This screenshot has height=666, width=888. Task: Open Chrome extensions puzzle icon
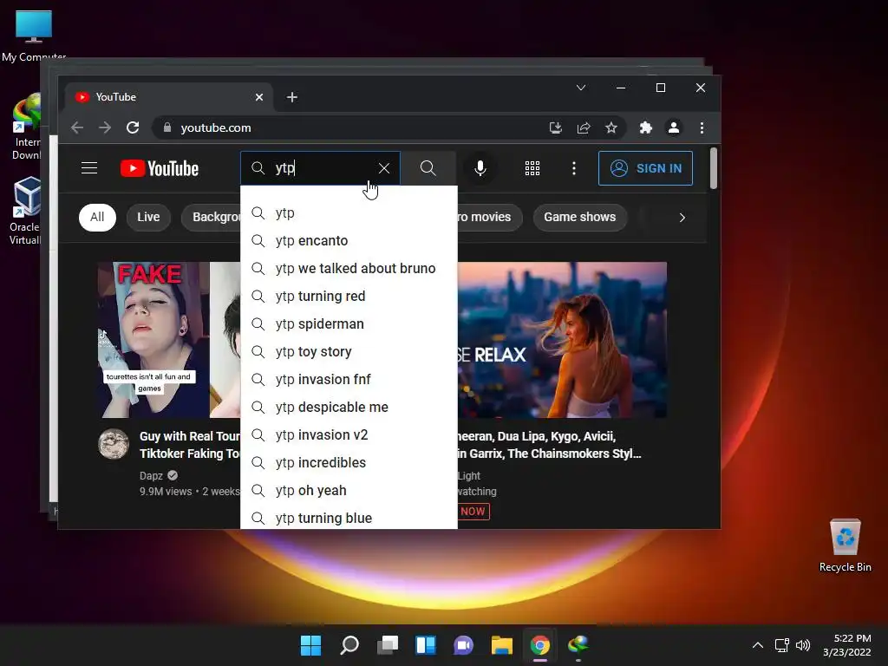point(645,127)
